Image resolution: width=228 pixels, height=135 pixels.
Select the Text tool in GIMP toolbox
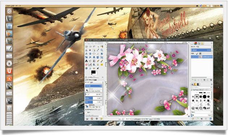[x=86, y=61]
